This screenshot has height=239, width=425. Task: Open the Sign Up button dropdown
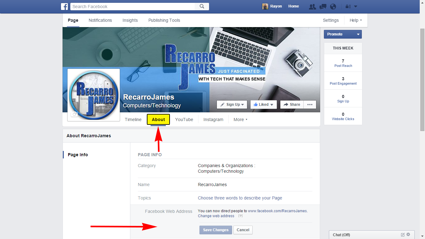click(x=232, y=105)
